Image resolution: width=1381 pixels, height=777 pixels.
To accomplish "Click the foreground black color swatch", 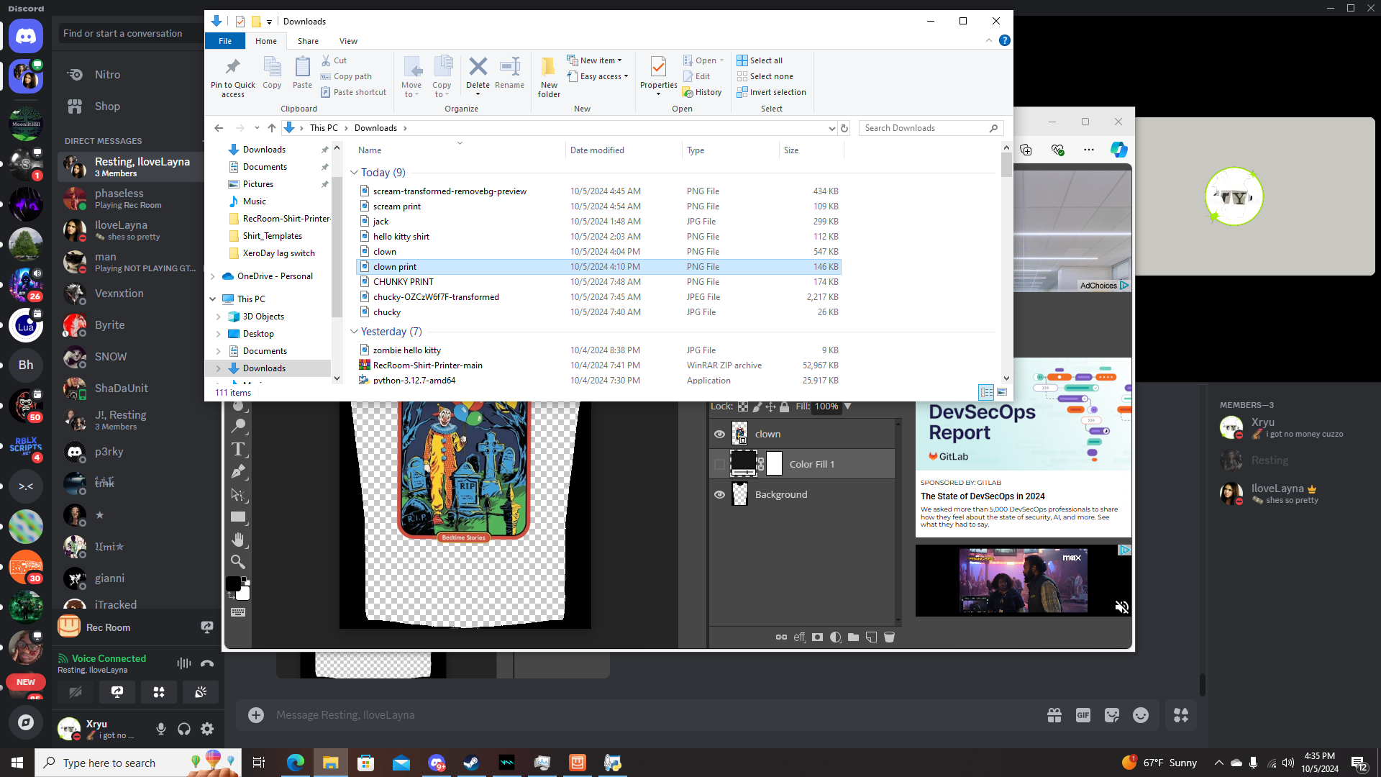I will click(233, 583).
